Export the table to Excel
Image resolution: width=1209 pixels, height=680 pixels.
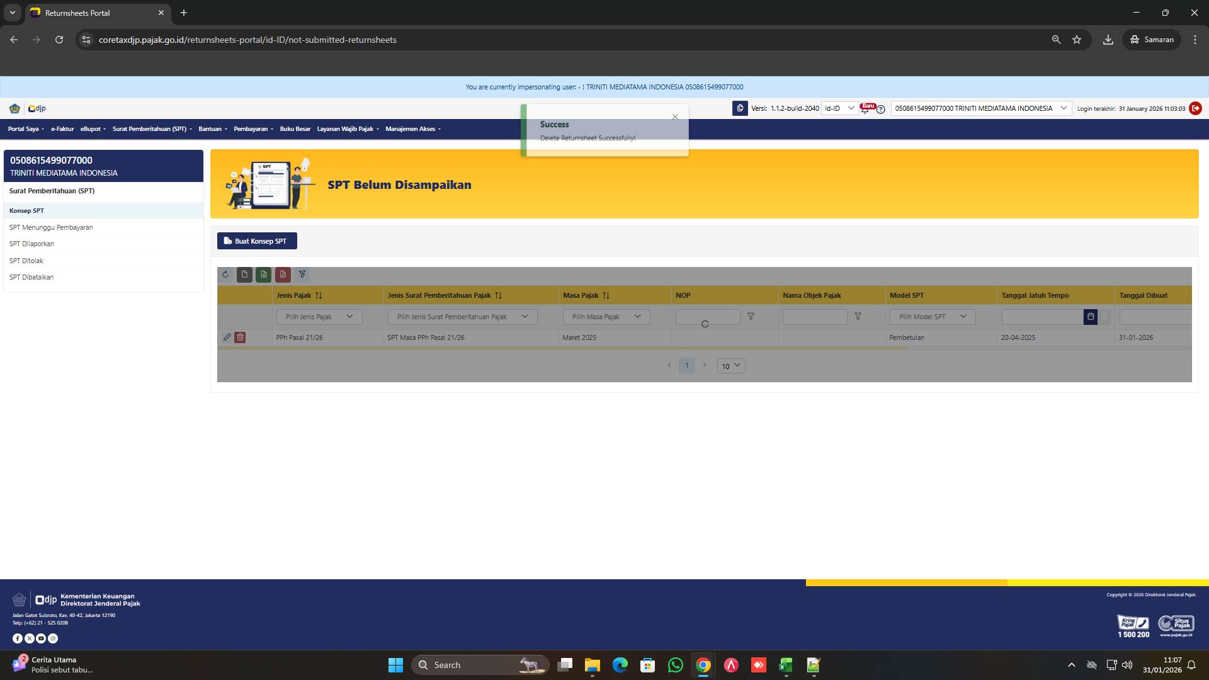click(x=263, y=275)
